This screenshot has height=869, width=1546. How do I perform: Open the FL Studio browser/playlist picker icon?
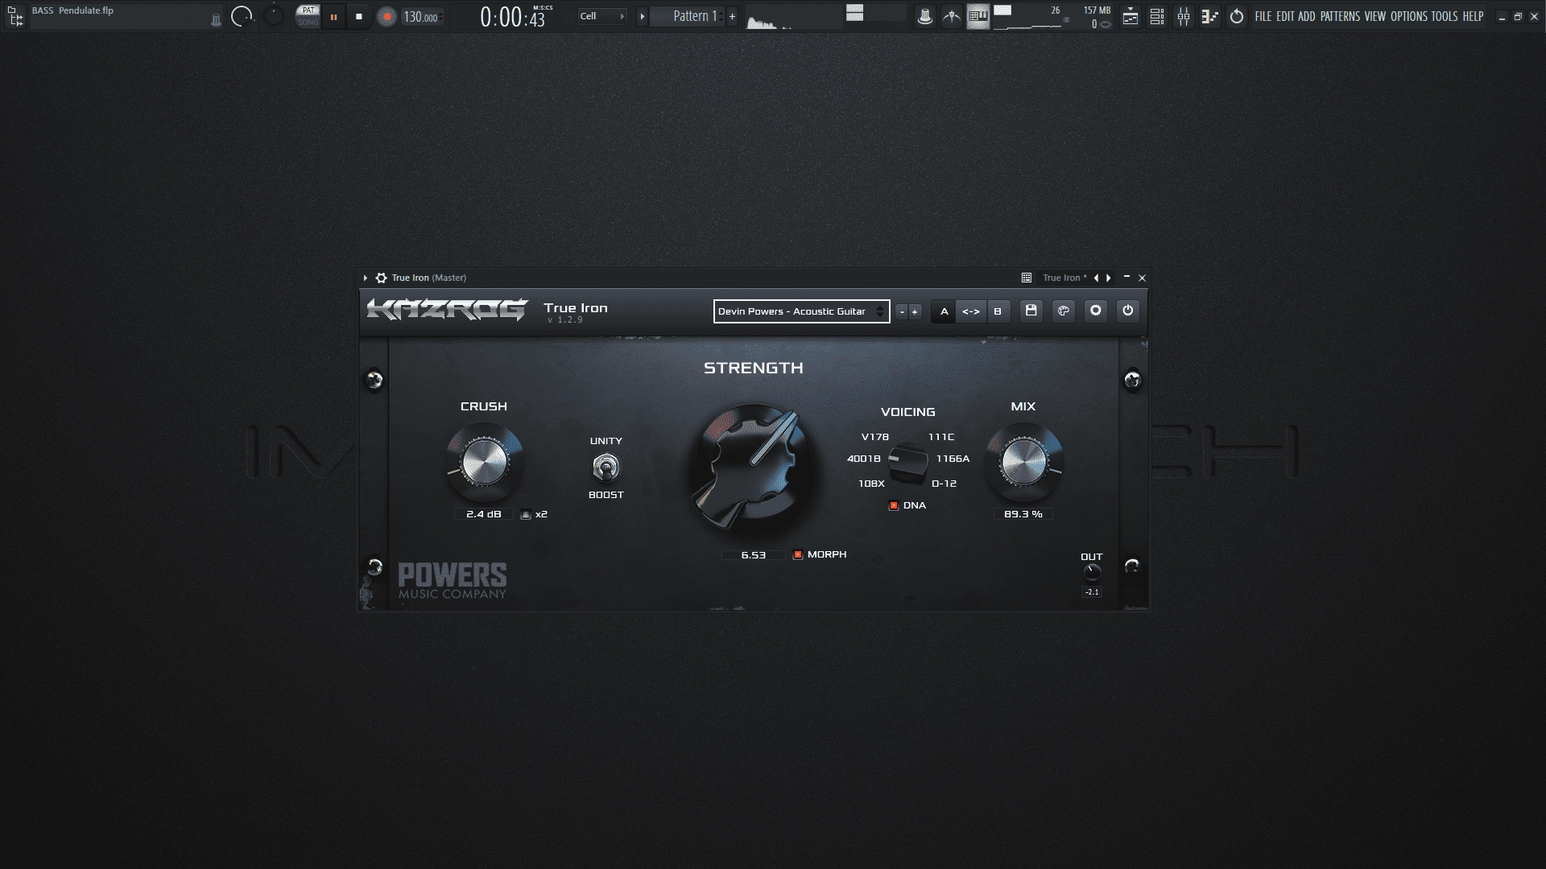click(x=15, y=16)
